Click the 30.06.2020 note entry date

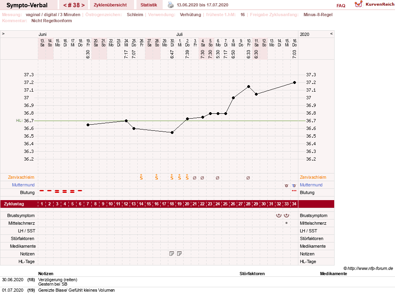pos(12,280)
